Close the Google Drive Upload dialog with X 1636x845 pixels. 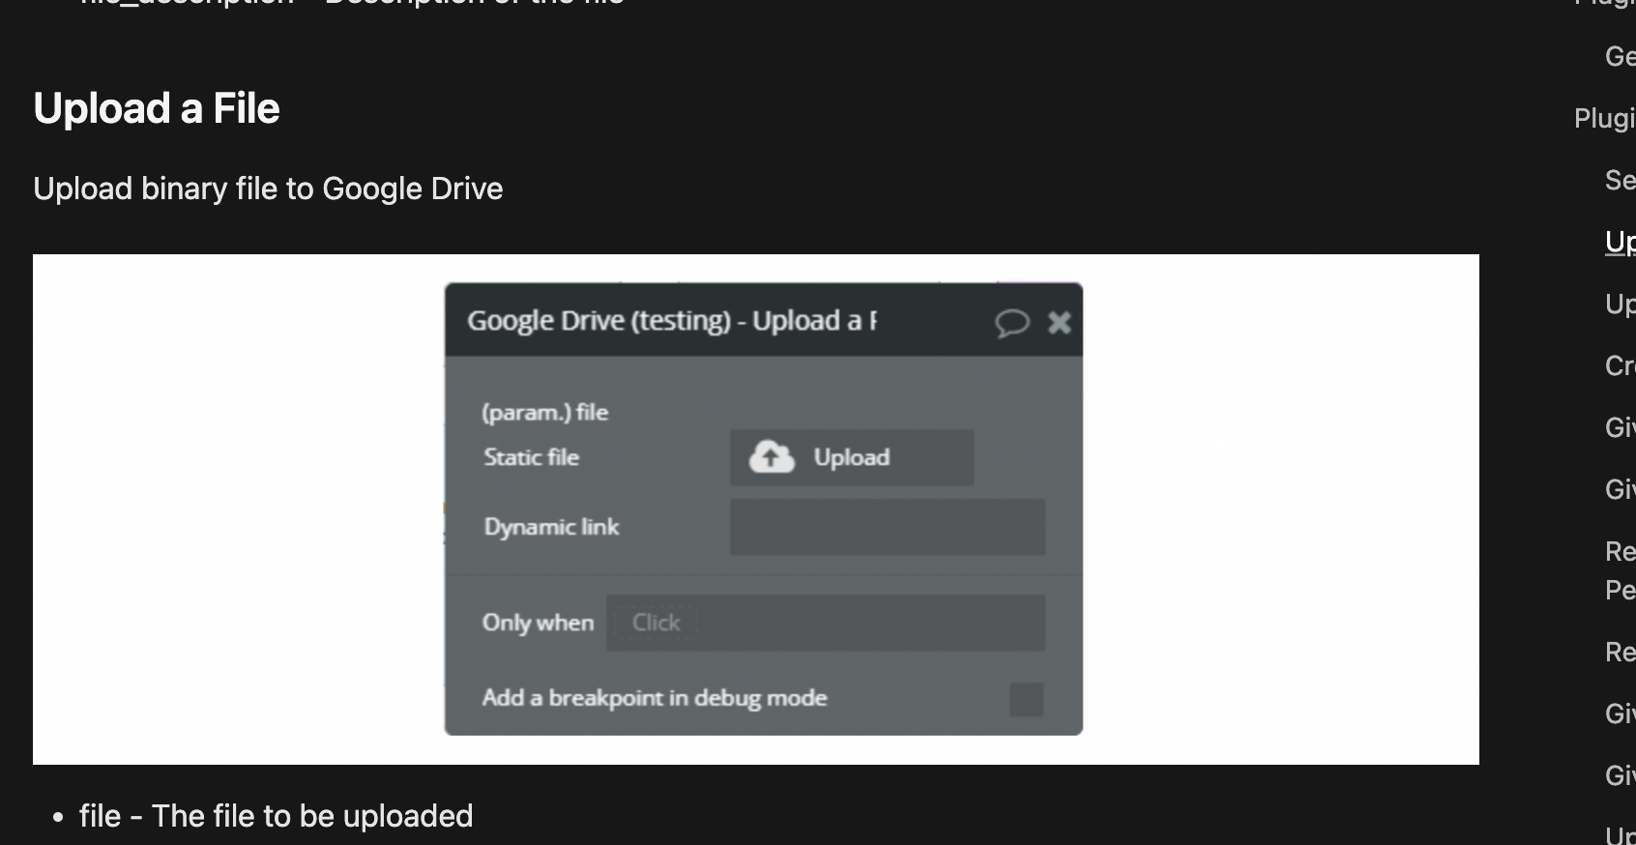point(1060,323)
